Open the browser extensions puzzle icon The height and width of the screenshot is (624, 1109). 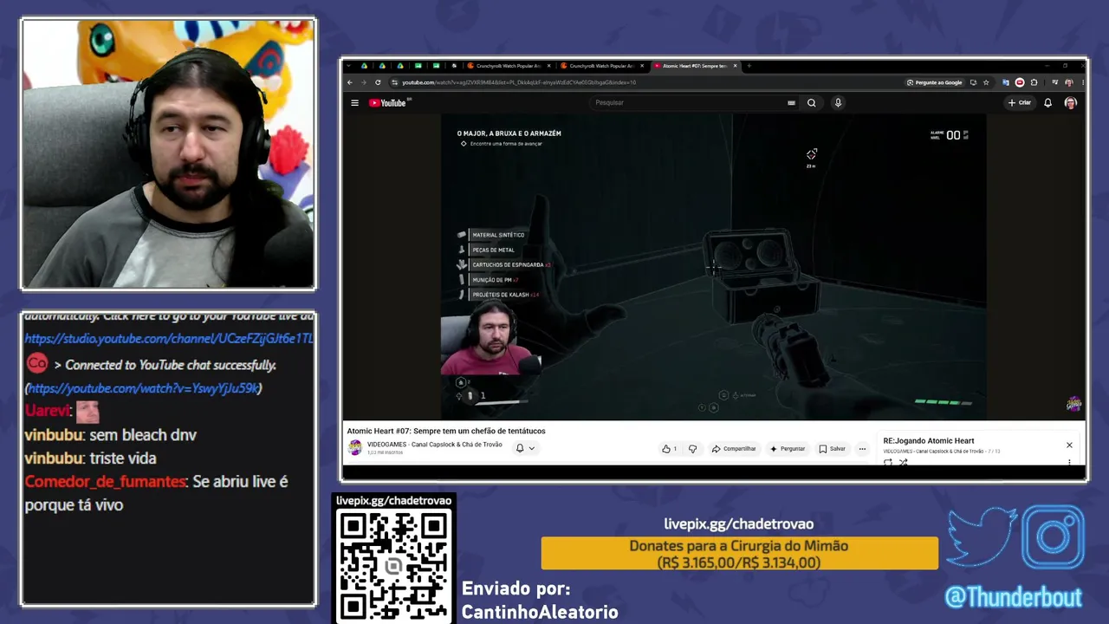1034,82
